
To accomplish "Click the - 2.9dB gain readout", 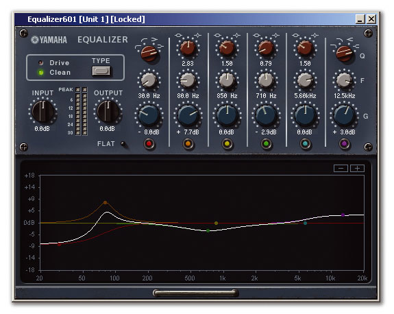I will [267, 132].
